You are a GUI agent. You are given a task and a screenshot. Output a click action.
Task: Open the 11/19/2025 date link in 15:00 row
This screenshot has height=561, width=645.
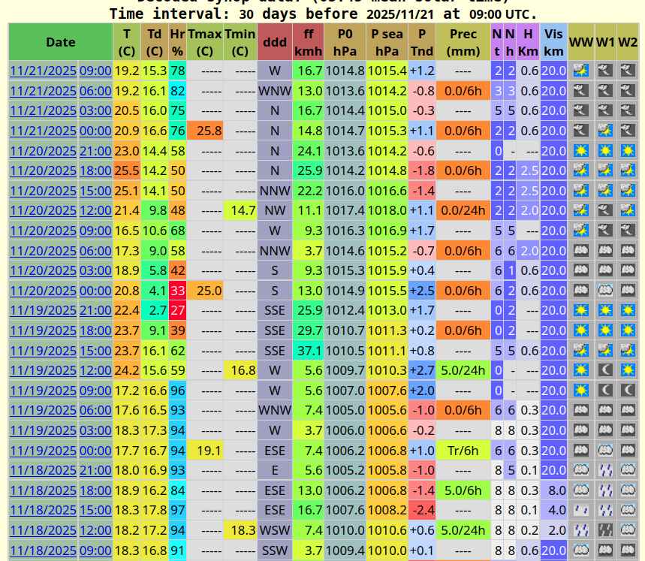(43, 350)
